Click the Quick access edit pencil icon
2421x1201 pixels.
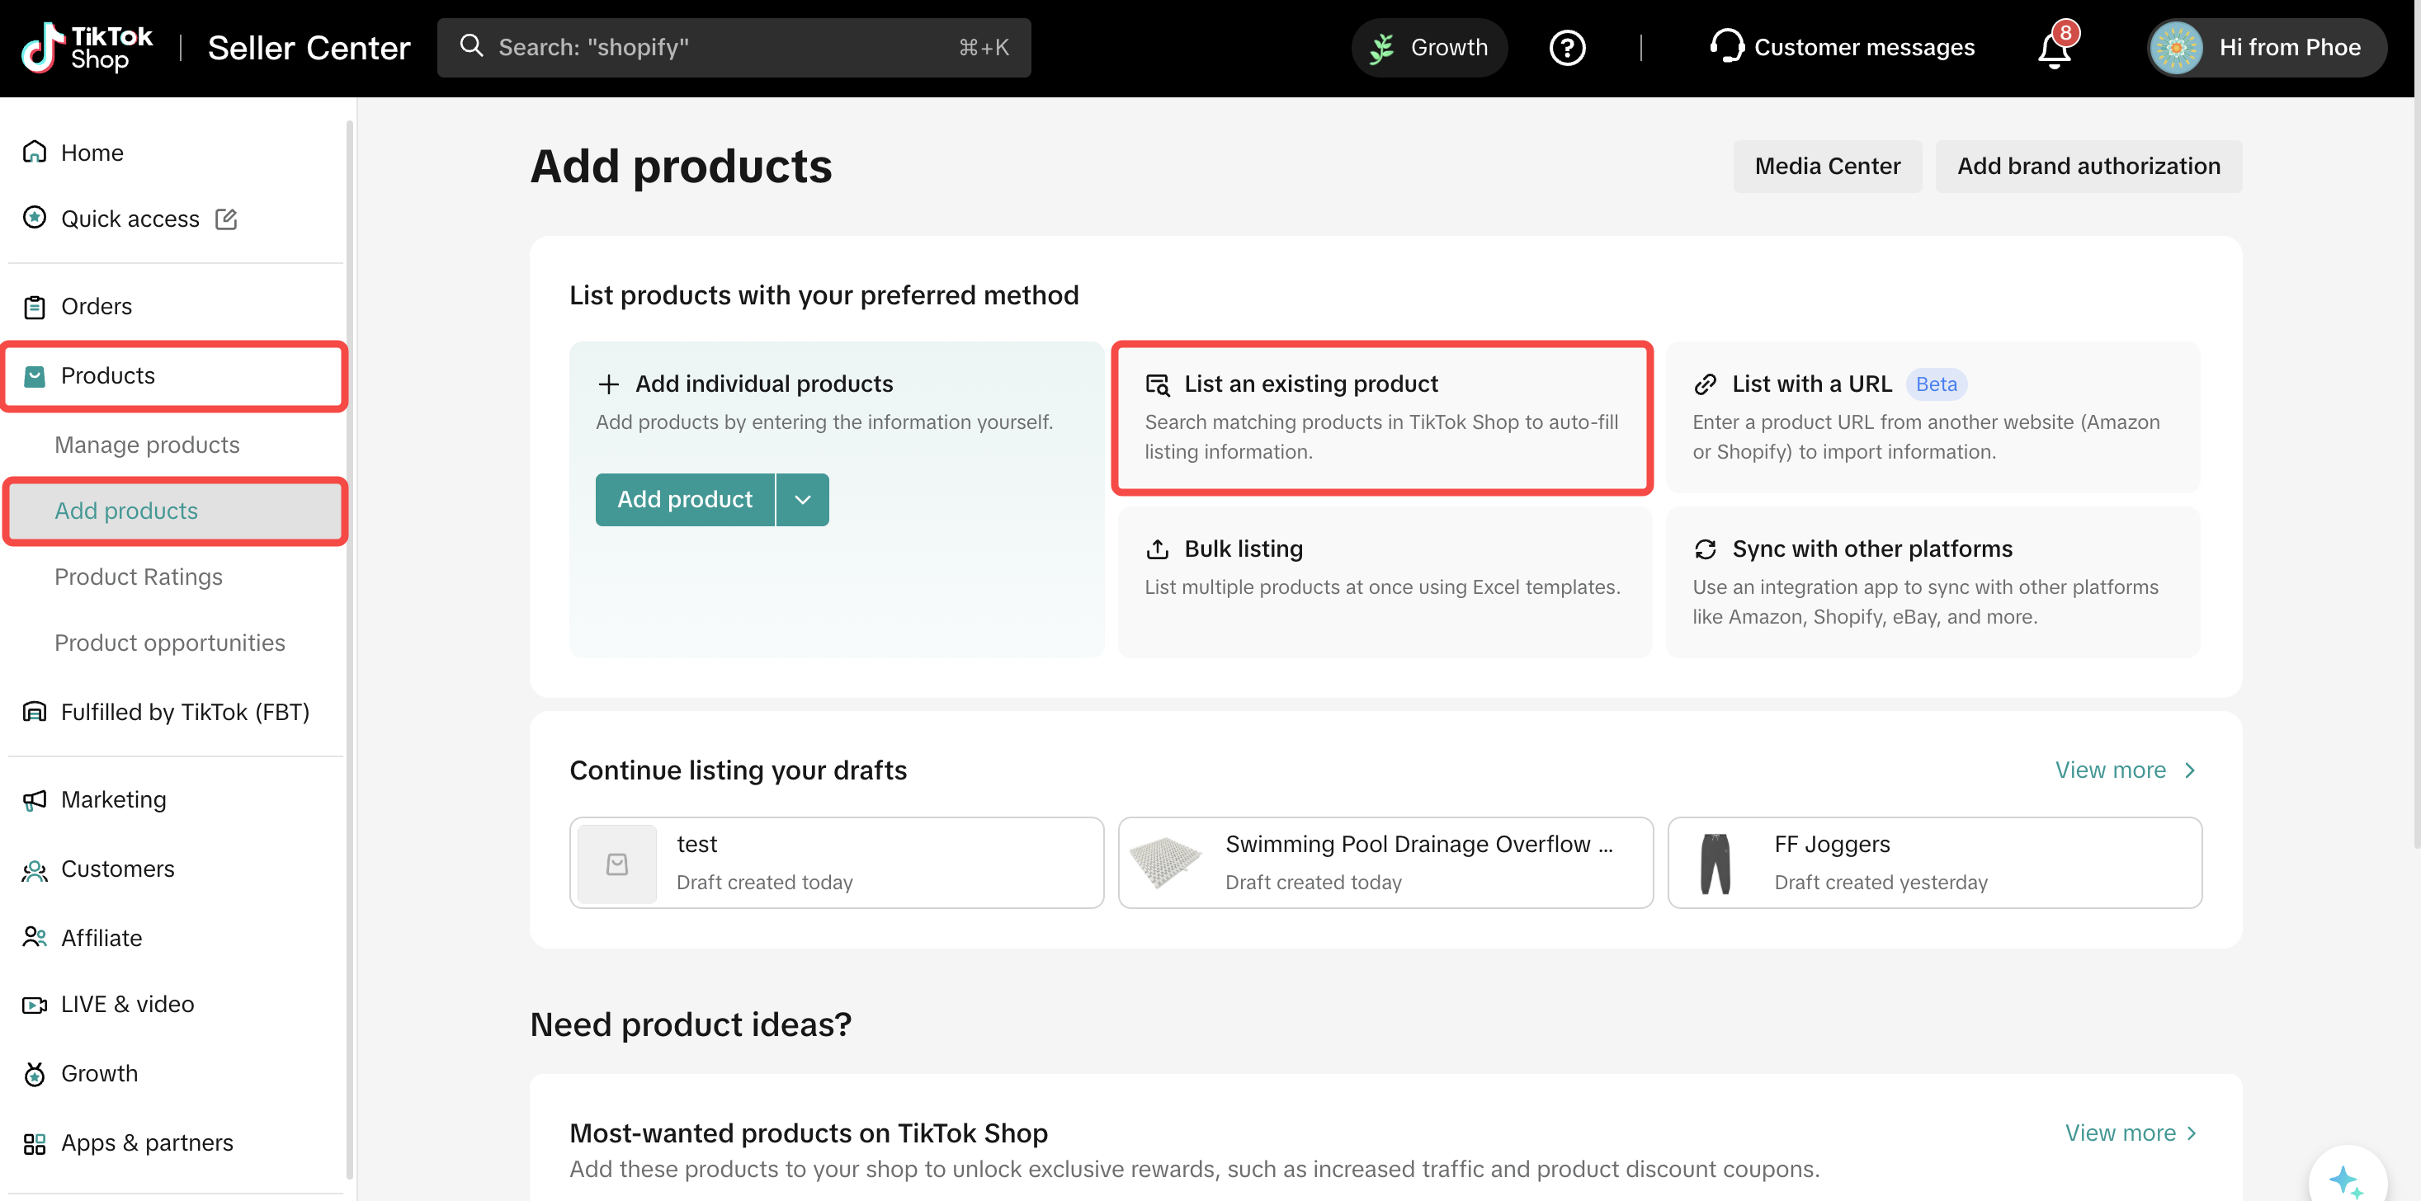(226, 219)
